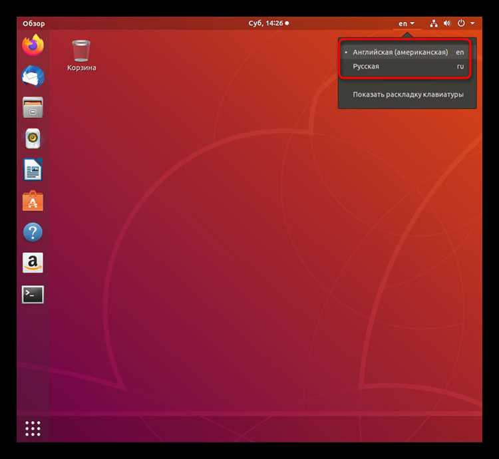Open LibreOffice Writer from the dock
Image resolution: width=499 pixels, height=459 pixels.
point(33,170)
